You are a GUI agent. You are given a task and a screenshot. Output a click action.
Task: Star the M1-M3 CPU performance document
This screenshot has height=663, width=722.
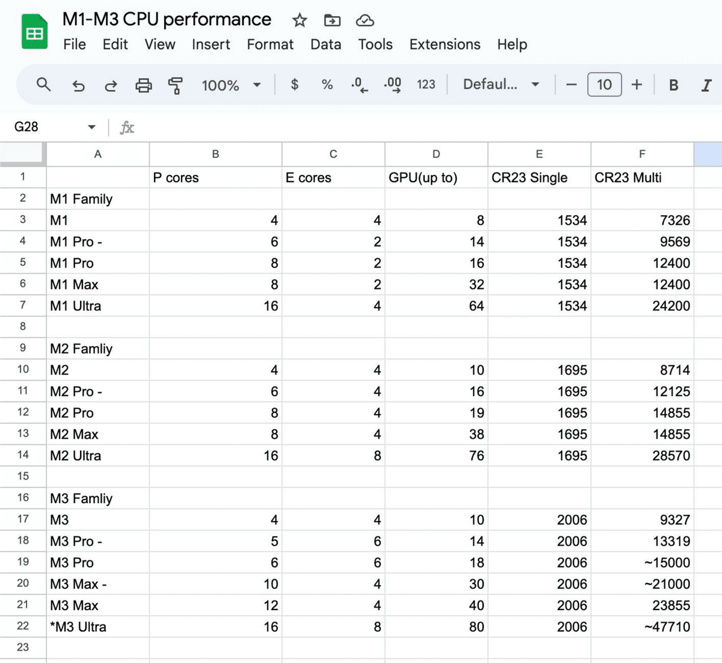(x=300, y=20)
